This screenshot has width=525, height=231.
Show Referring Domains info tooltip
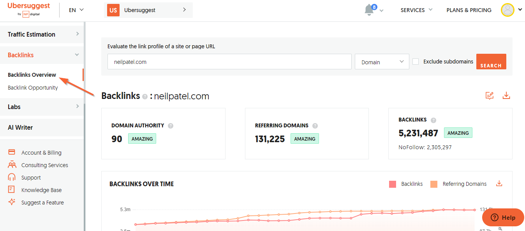pyautogui.click(x=315, y=126)
